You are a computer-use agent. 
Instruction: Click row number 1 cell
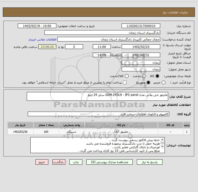click(x=187, y=132)
